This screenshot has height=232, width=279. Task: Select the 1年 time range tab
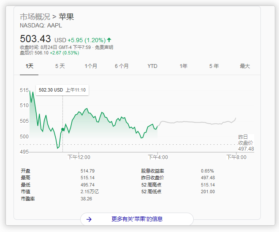[183, 66]
